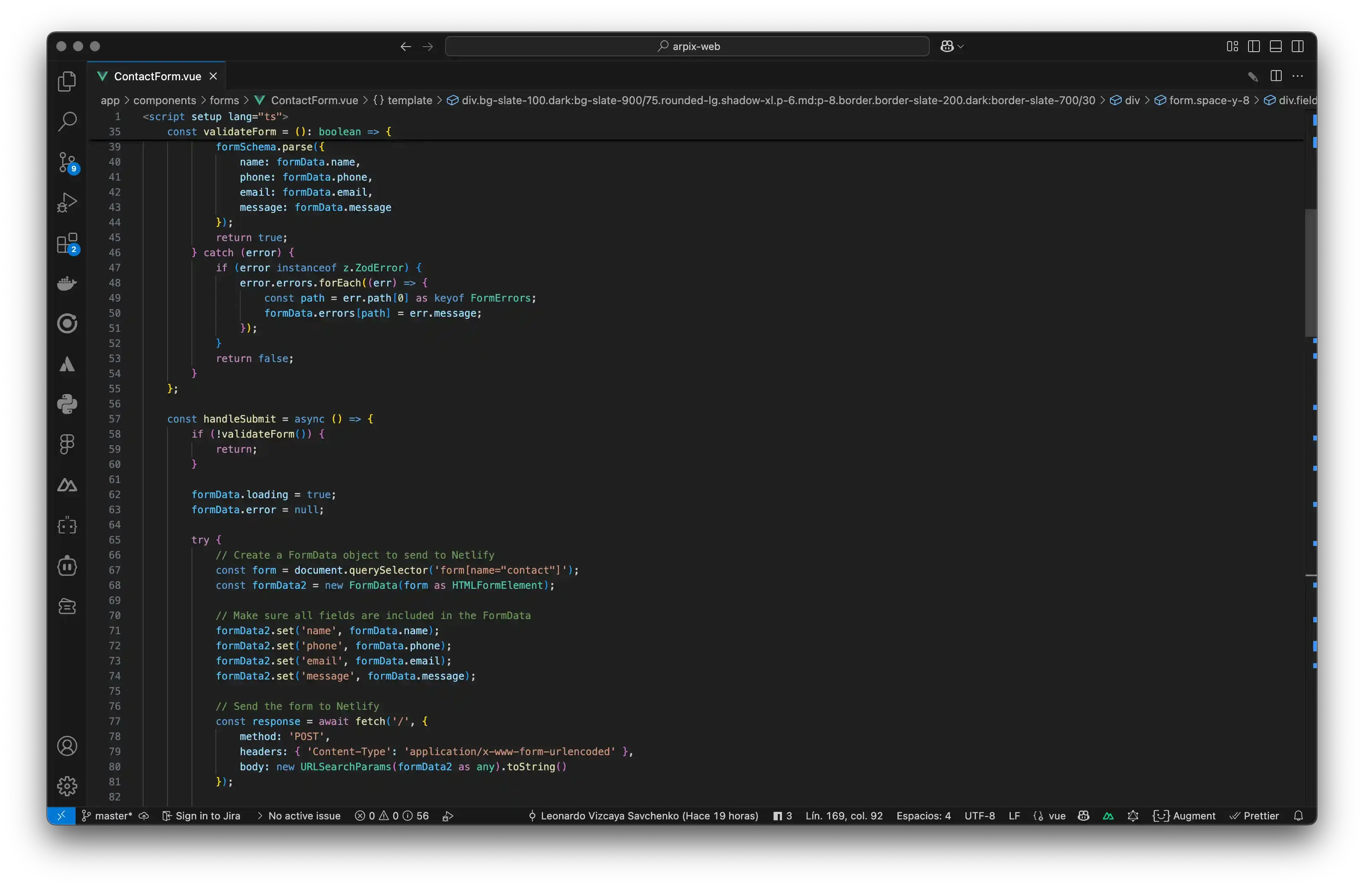Screen dimensions: 1364x887
Task: Click the Lín. 169, col. 92 cursor position
Action: click(844, 816)
